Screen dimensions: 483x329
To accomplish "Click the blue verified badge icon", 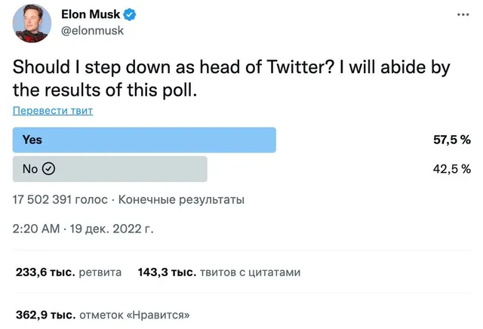I will pyautogui.click(x=130, y=14).
